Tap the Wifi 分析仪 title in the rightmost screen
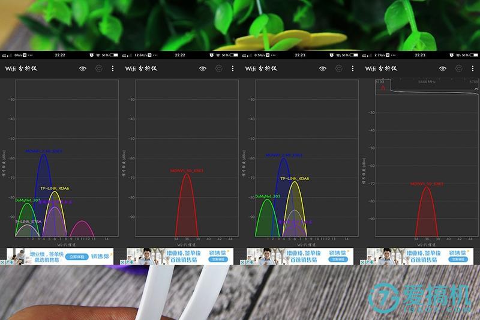 coord(381,68)
